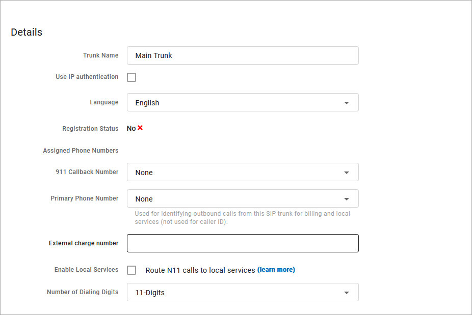Open the 911 Callback Number field set to None

coord(234,173)
